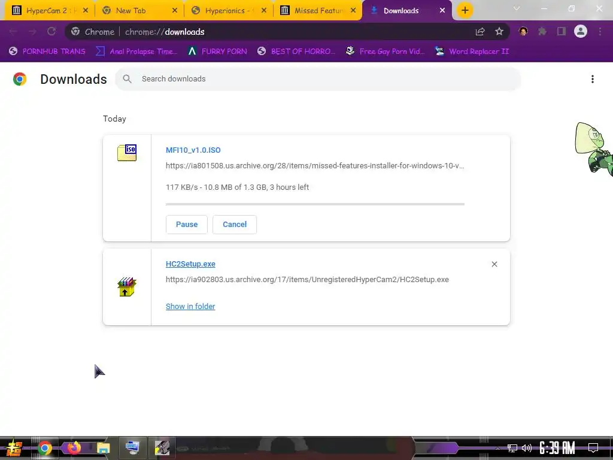Click the HyperCam taskbar app icon
Viewport: 613px width, 460px height.
click(x=162, y=448)
